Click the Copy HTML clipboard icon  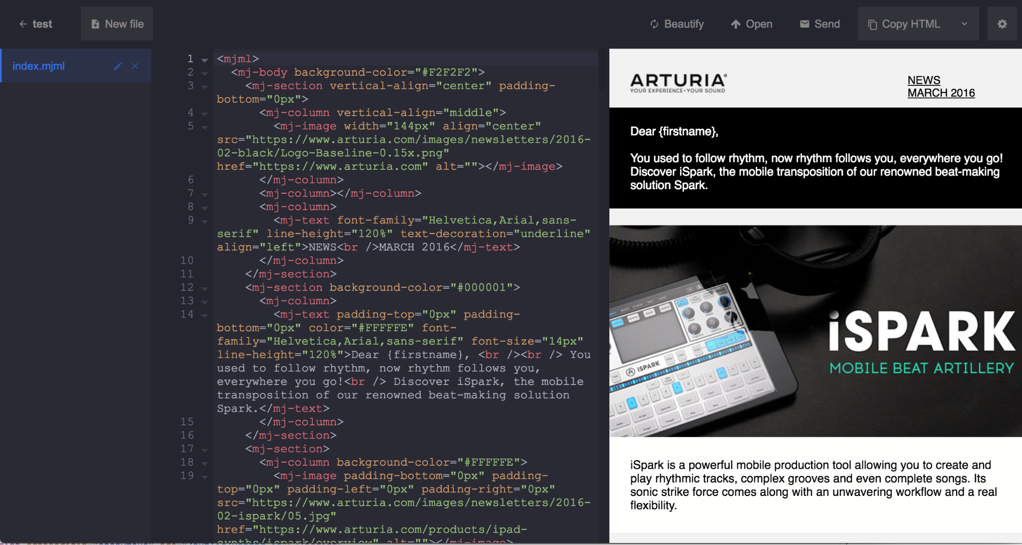coord(873,25)
